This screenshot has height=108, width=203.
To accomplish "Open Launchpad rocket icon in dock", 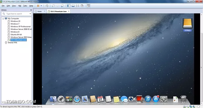I will tap(61, 99).
